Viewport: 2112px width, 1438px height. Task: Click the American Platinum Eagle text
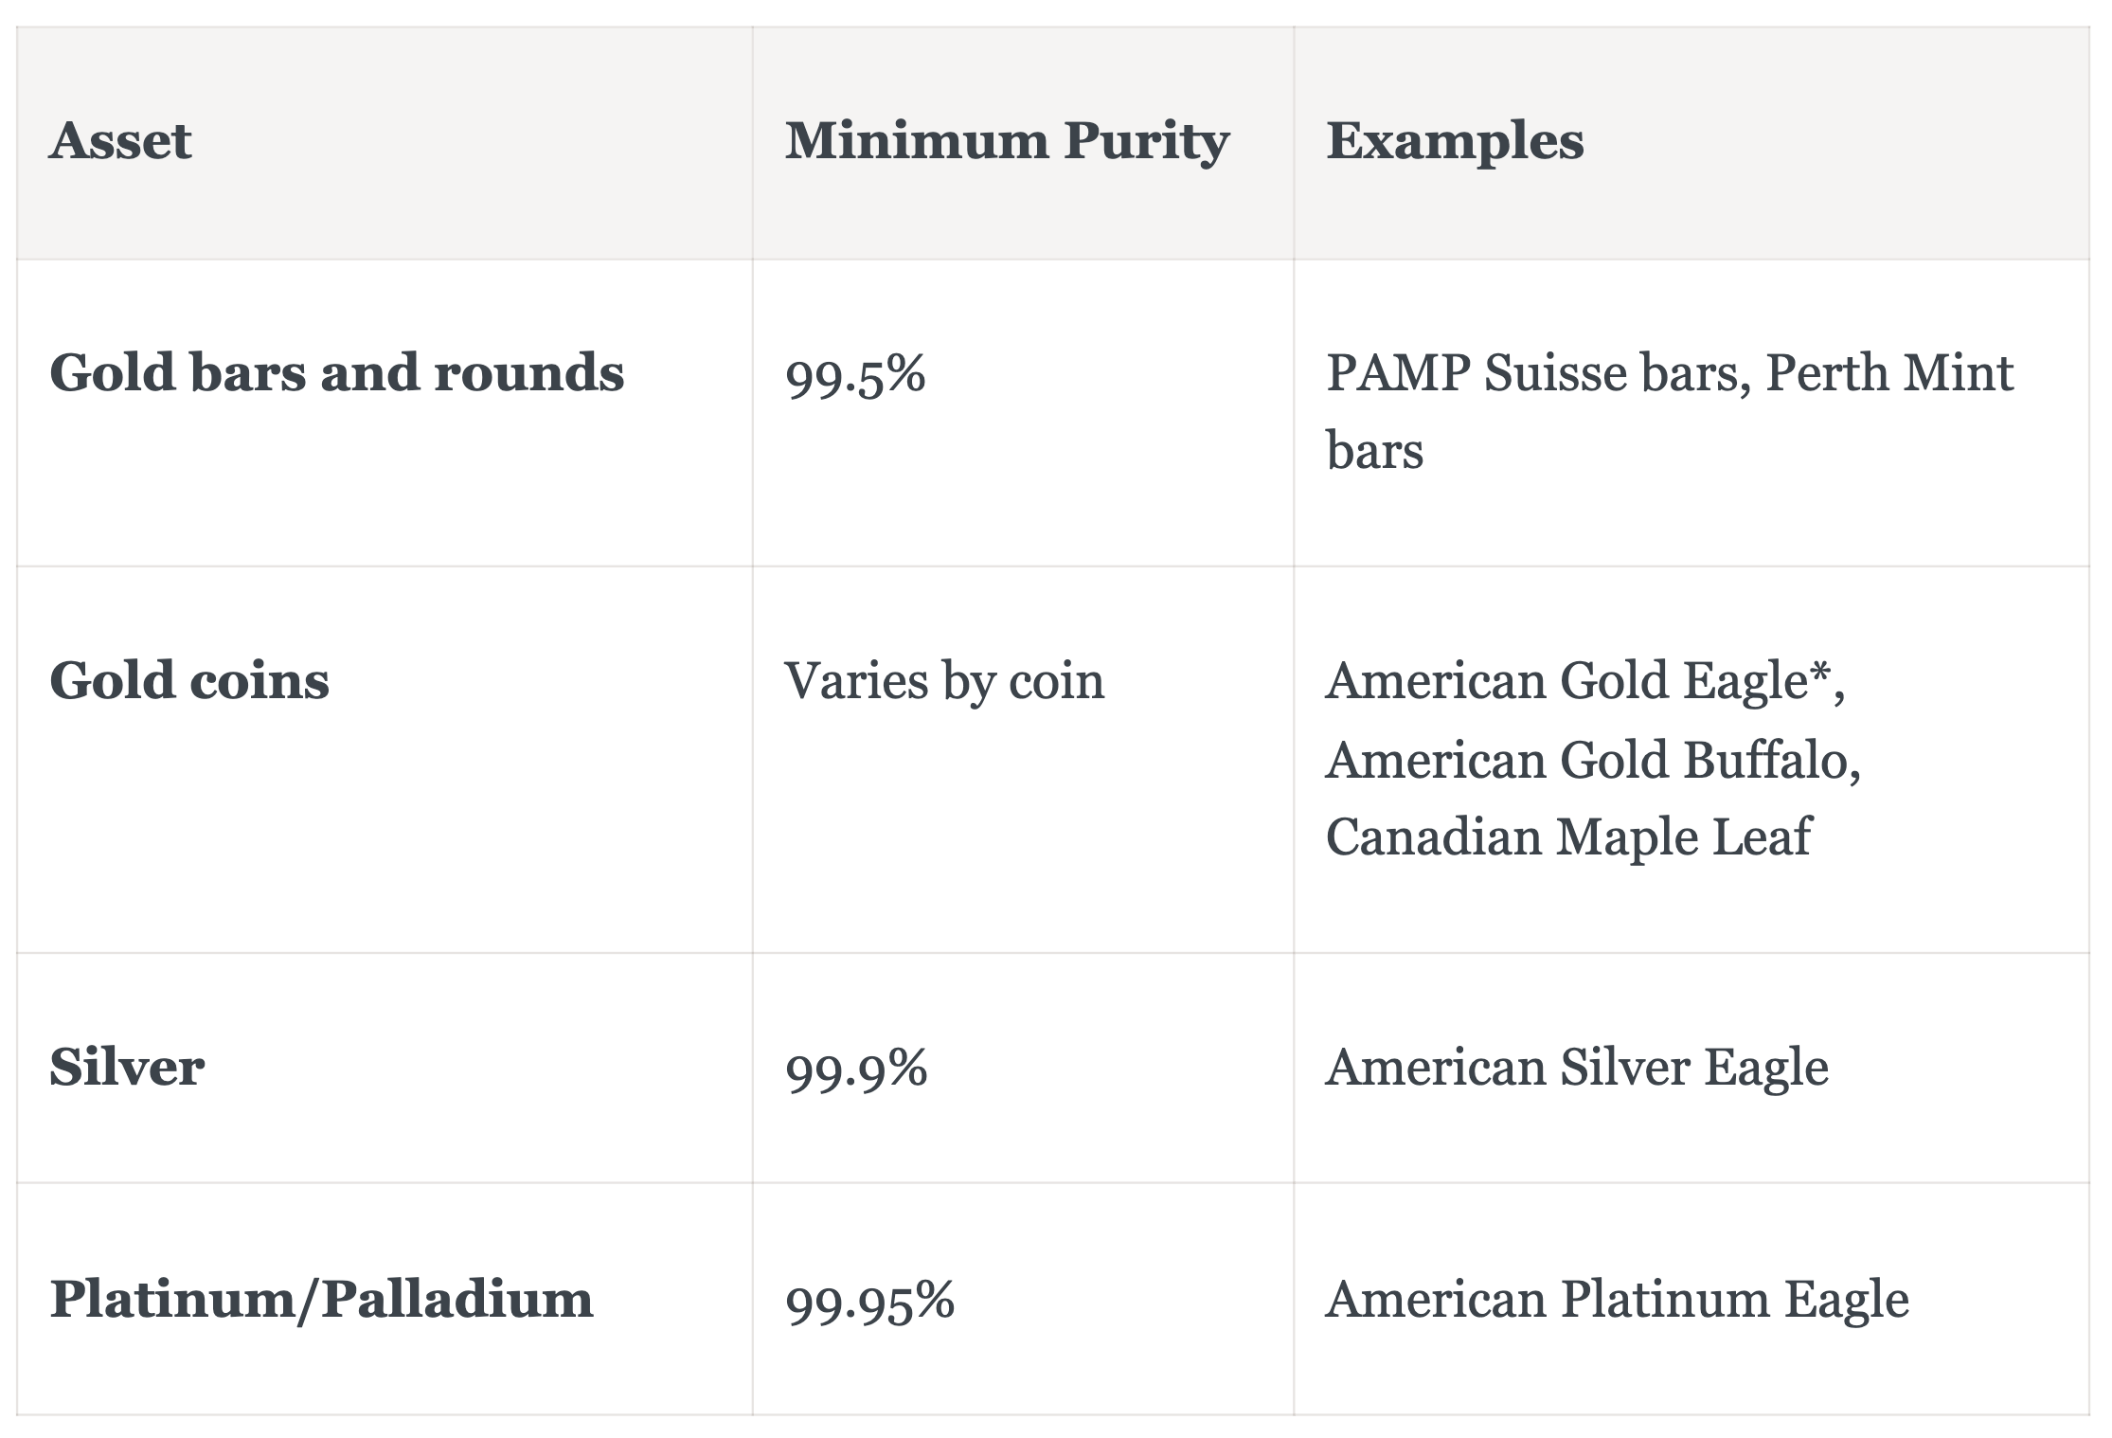(1618, 1299)
